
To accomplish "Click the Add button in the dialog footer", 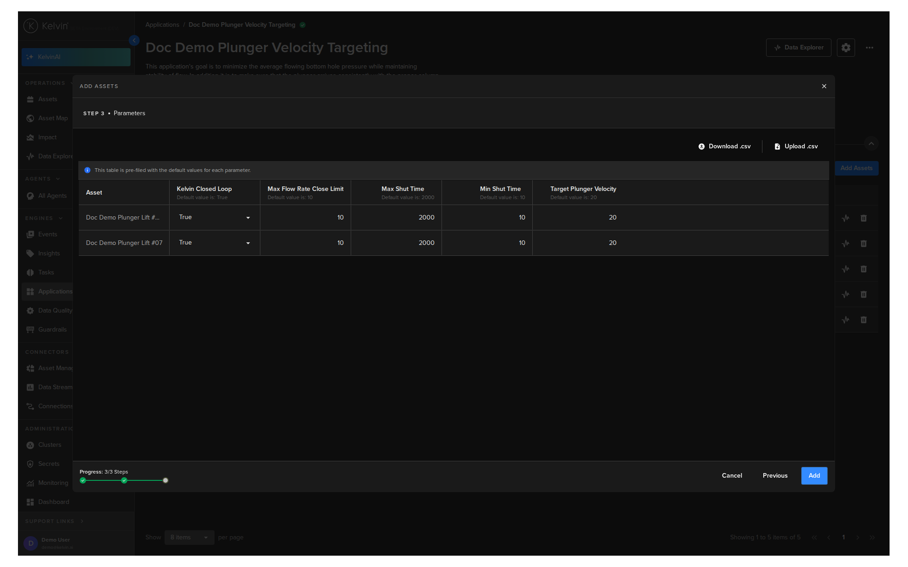I will click(x=814, y=475).
